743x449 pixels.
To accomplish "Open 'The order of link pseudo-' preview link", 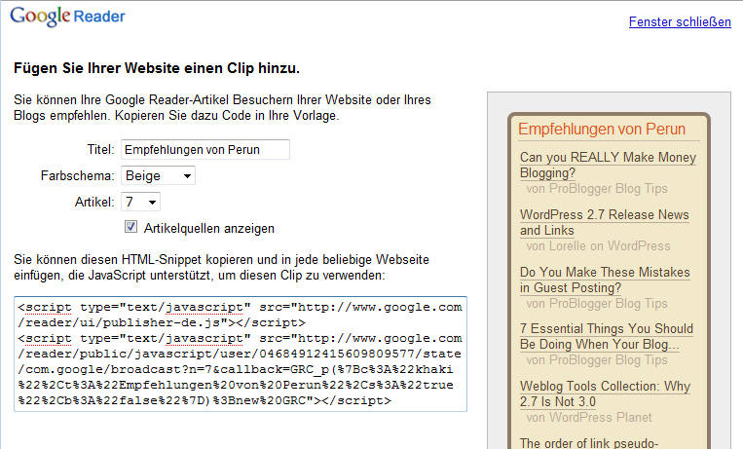I will (x=589, y=443).
